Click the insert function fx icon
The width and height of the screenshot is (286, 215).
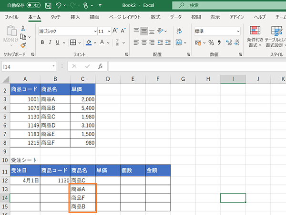[x=100, y=66]
